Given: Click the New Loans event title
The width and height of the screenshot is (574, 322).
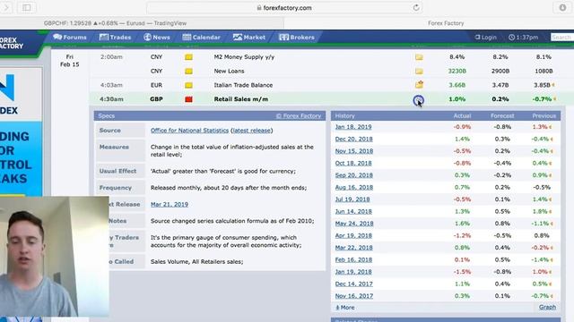Looking at the screenshot, I should coord(229,72).
